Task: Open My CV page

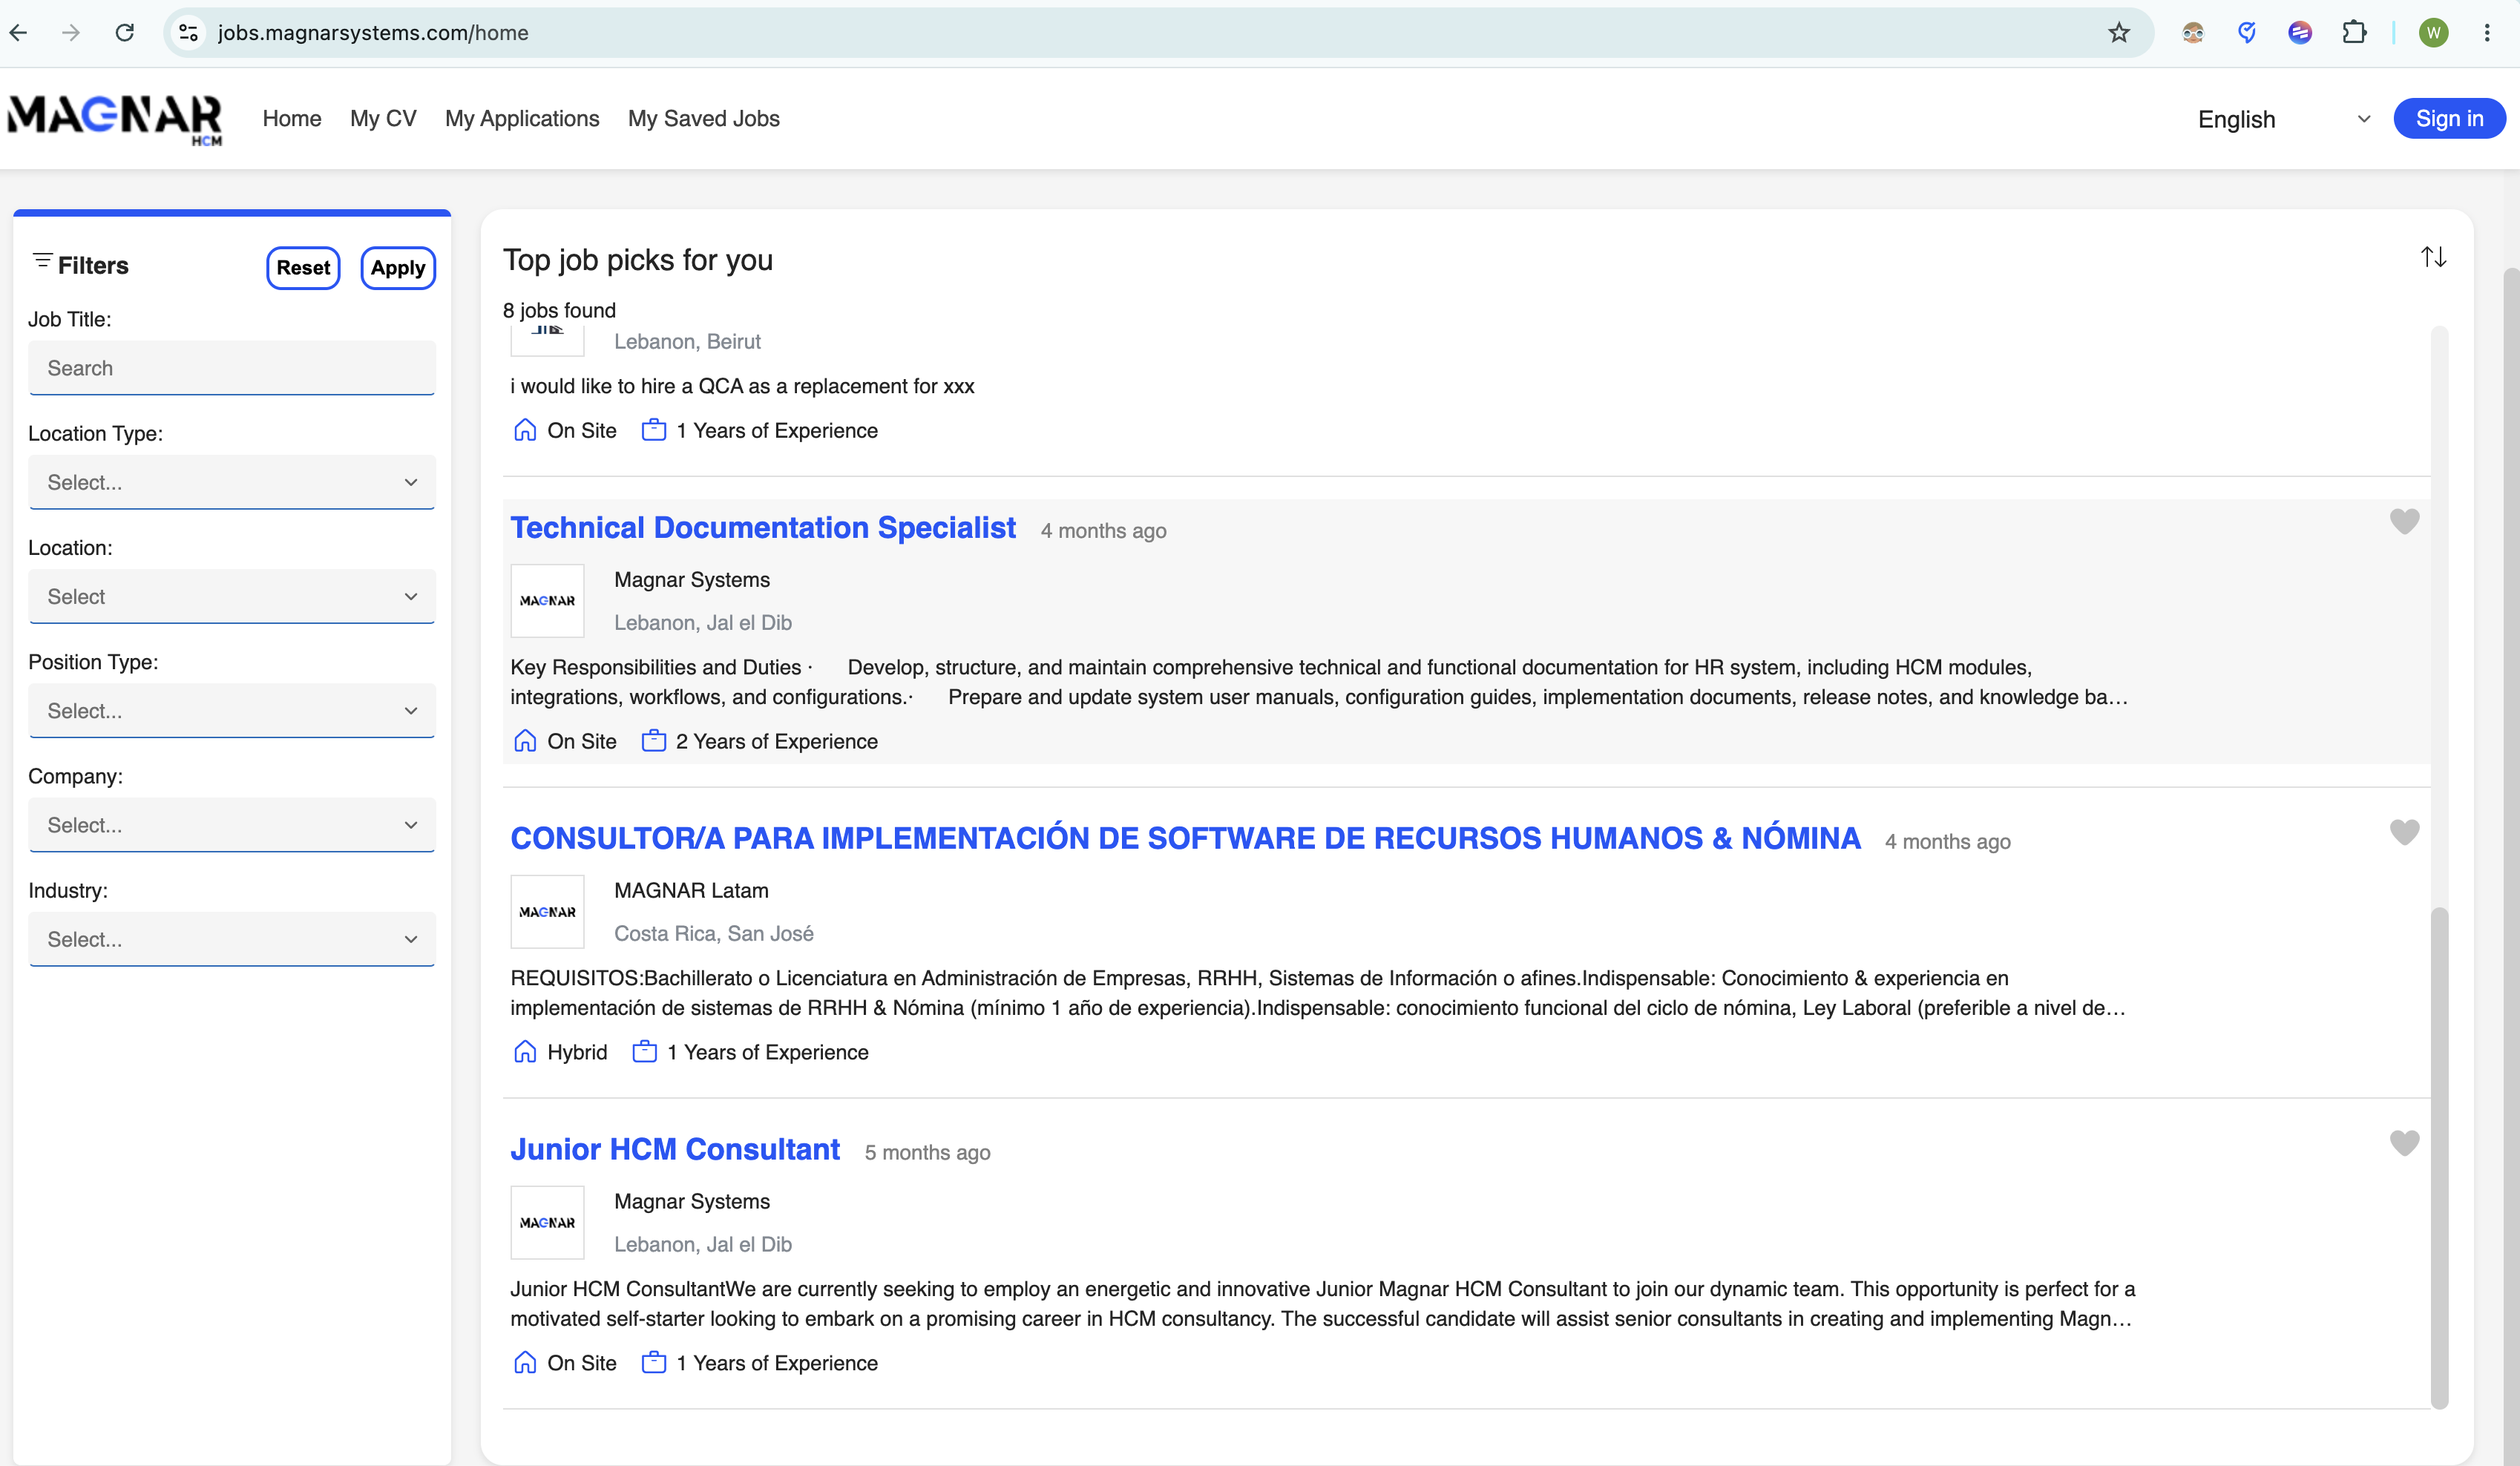Action: [383, 118]
